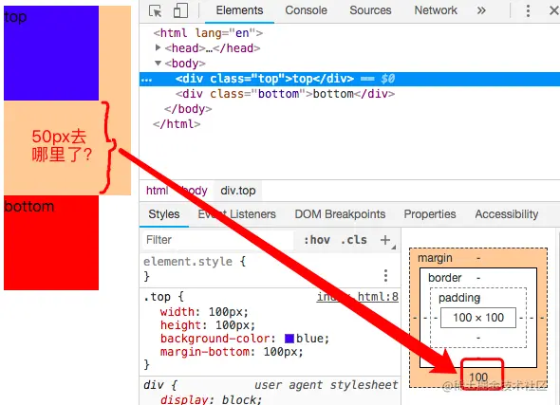Screen dimensions: 560x405
Task: Select html in the breadcrumb bar
Action: pyautogui.click(x=157, y=191)
